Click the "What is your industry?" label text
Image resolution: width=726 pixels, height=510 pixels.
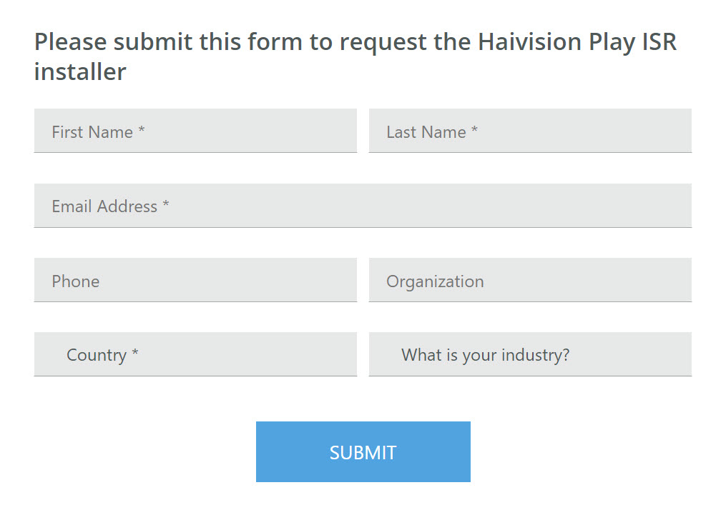[x=485, y=355]
